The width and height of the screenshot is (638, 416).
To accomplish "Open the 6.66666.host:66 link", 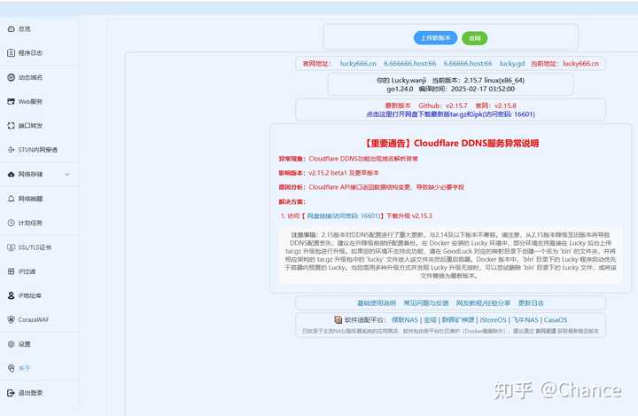I will pos(468,64).
